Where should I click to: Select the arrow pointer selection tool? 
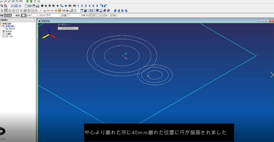tap(6, 11)
